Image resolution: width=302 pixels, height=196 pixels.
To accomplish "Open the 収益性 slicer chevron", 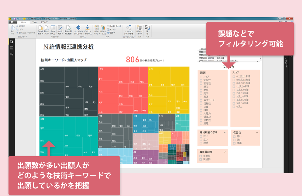I will click(257, 133).
